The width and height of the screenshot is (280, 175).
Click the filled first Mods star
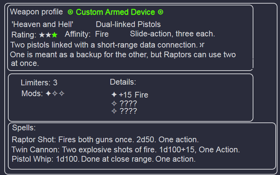click(49, 93)
